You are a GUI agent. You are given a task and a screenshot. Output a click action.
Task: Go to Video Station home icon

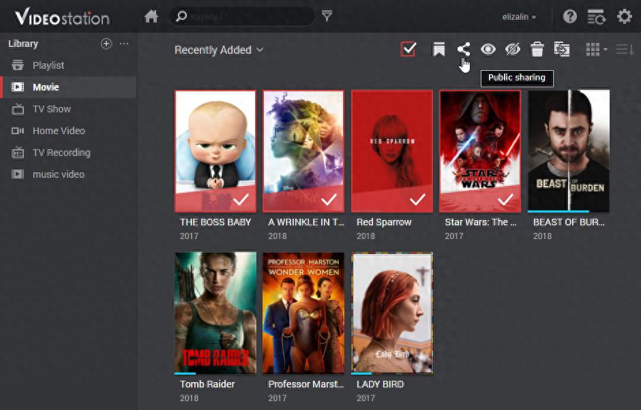click(151, 17)
